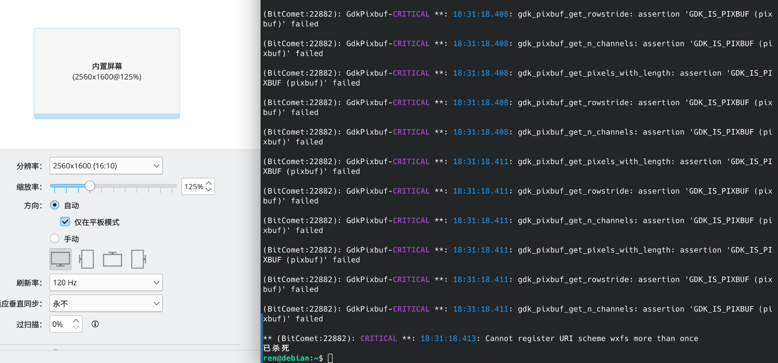778x363 pixels.
Task: Click into the 125% scale value field
Action: coord(194,186)
